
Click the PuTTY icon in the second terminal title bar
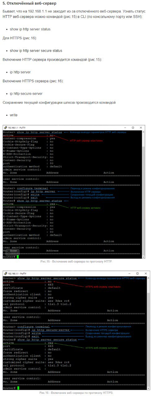[5, 273]
